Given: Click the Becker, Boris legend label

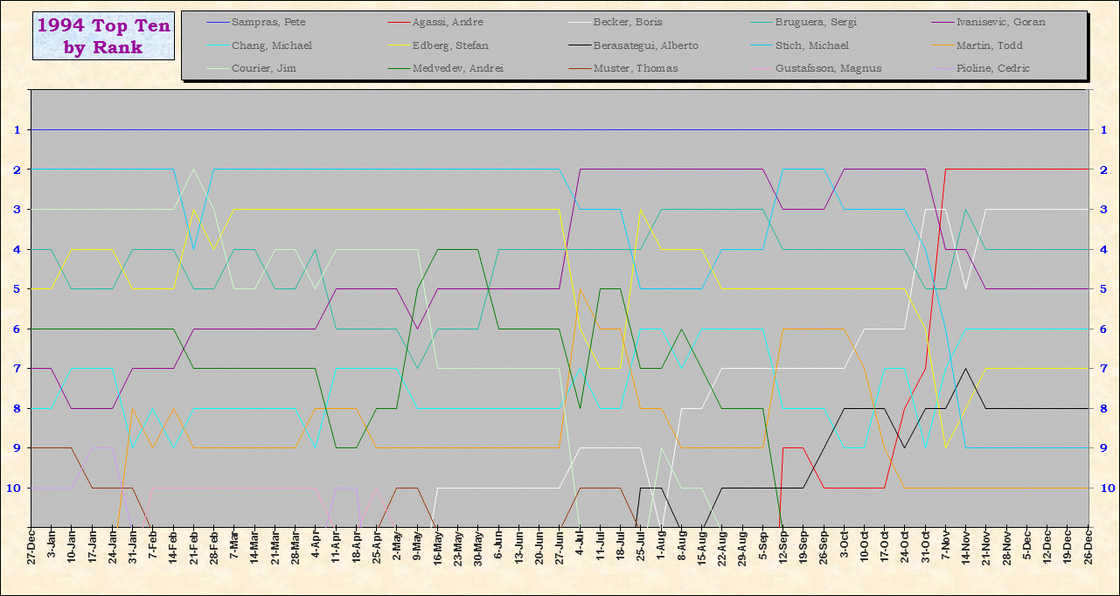Looking at the screenshot, I should click(x=629, y=23).
